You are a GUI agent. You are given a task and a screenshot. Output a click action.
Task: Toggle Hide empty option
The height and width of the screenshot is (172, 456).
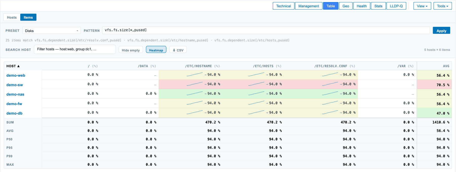pyautogui.click(x=131, y=50)
